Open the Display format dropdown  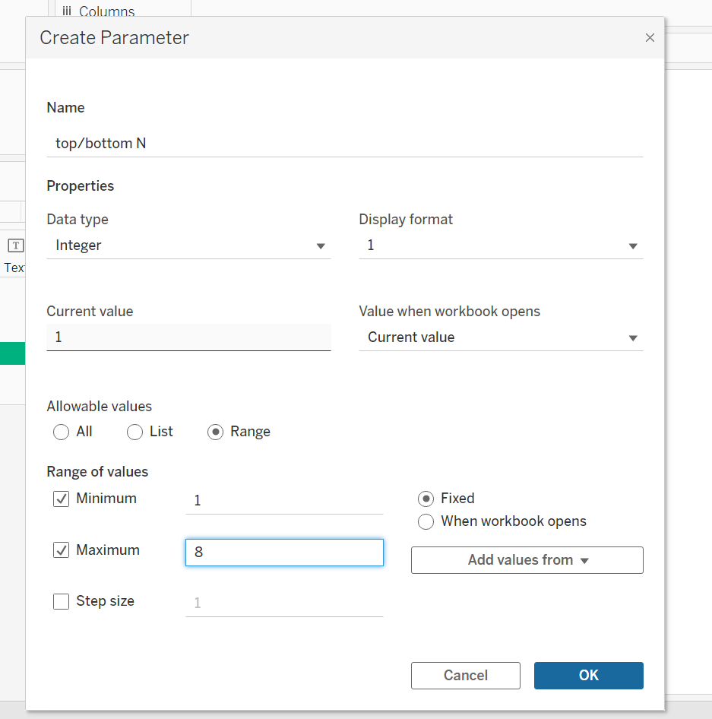pyautogui.click(x=501, y=245)
